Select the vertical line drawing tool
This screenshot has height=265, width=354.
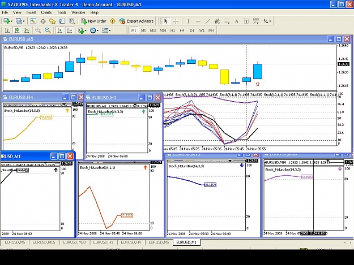[188, 21]
